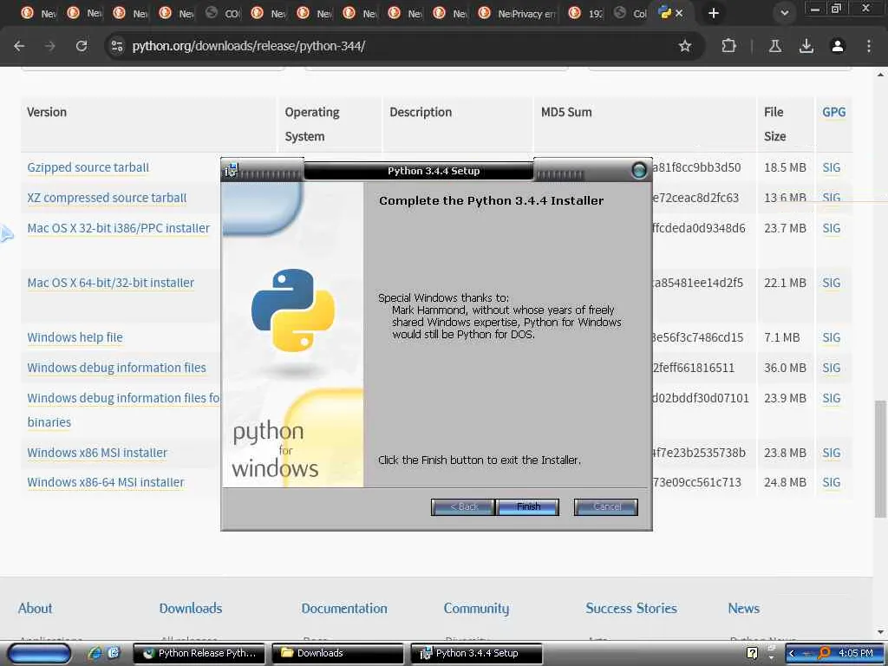888x666 pixels.
Task: Open the Downloads footer link
Action: click(190, 608)
